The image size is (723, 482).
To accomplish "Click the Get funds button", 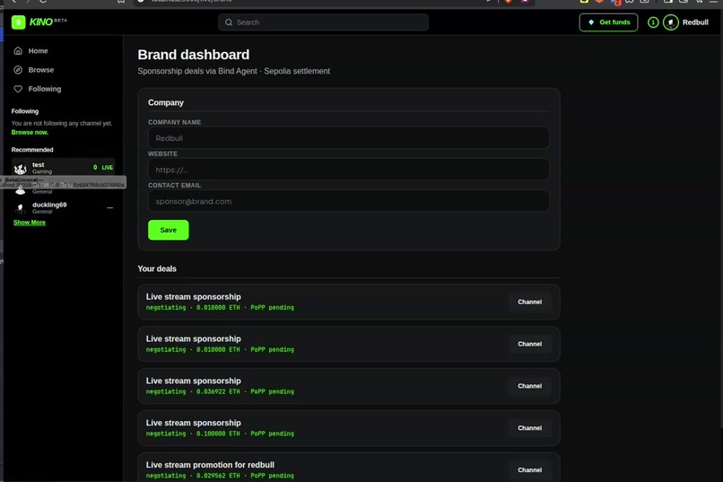I will [609, 22].
